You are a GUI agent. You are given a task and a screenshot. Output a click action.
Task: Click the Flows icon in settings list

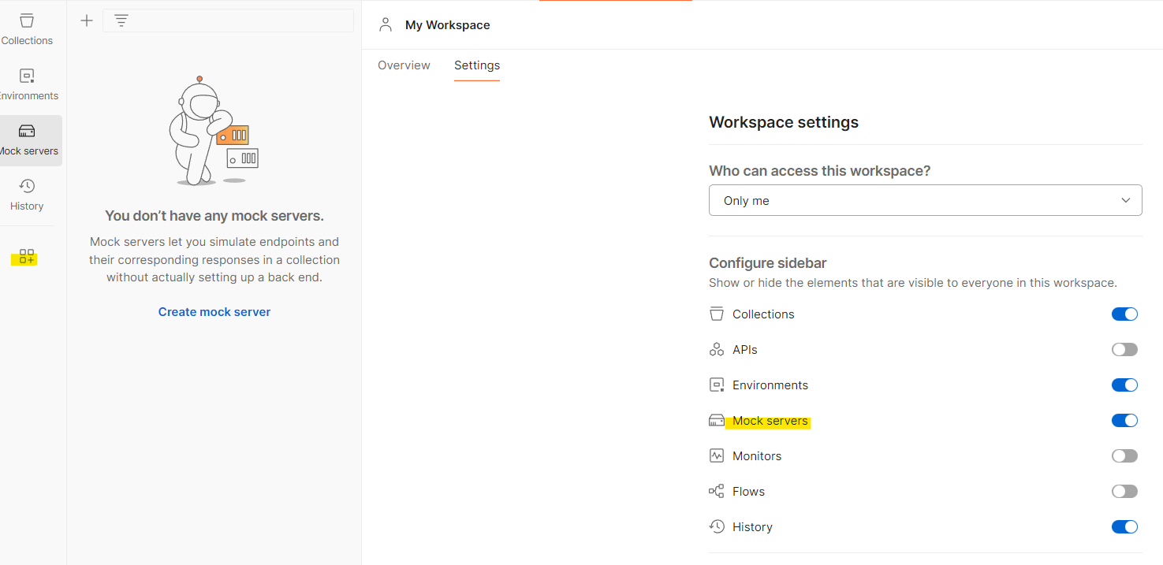[x=717, y=491]
